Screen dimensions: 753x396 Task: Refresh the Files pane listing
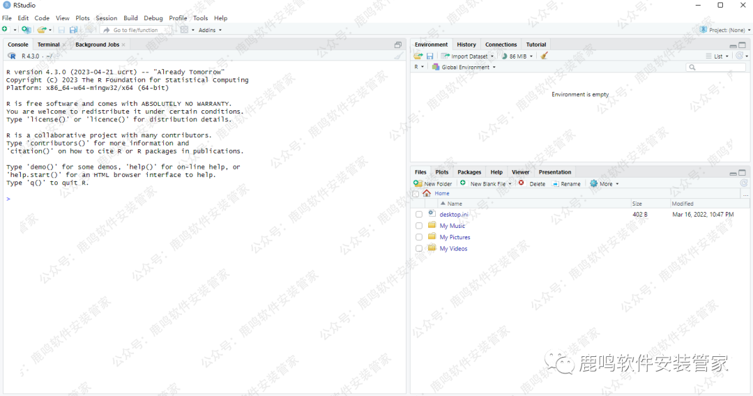point(743,183)
